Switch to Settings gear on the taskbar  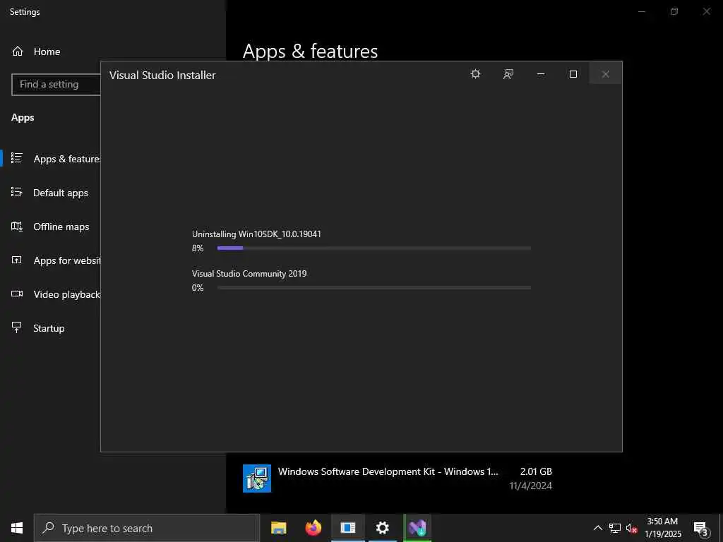(x=382, y=528)
